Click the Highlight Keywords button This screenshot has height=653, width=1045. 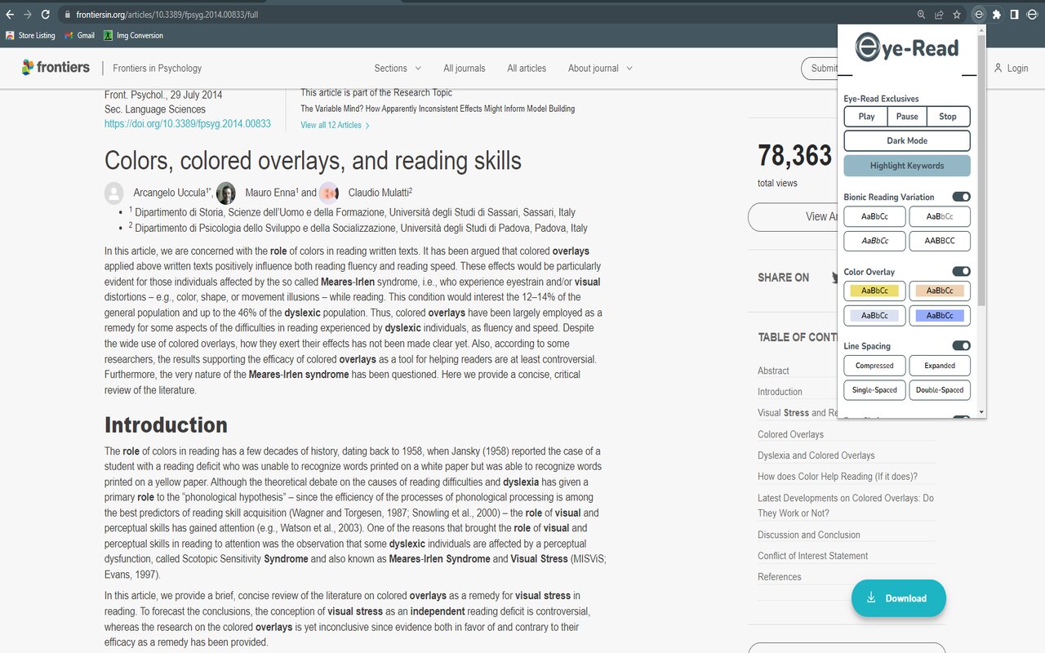pyautogui.click(x=907, y=166)
